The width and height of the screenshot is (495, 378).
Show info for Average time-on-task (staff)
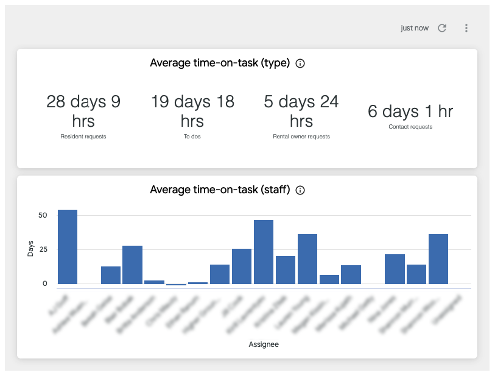point(300,190)
